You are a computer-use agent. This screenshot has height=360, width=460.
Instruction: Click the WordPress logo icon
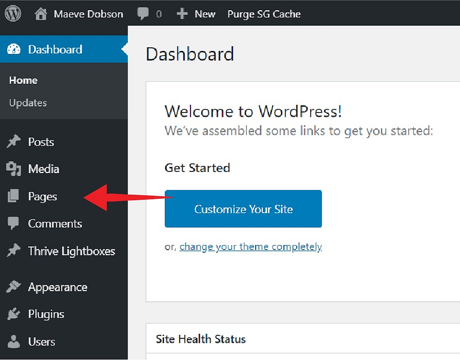[x=13, y=14]
